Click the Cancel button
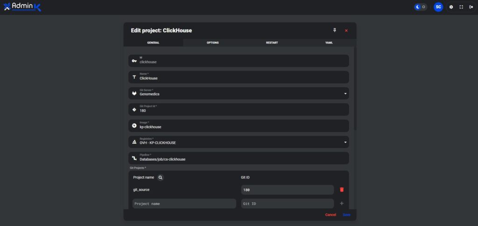 [330, 215]
